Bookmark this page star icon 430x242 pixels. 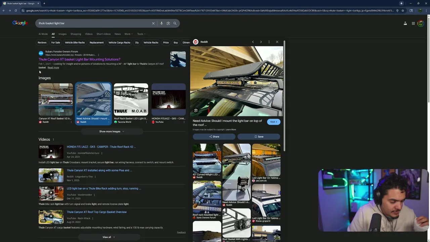click(x=403, y=10)
